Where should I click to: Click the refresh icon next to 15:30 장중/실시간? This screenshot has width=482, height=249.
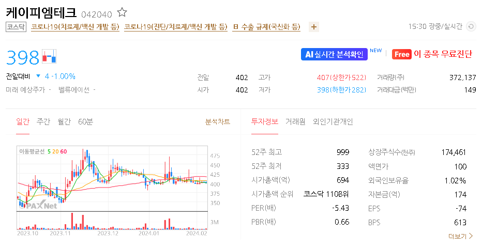click(471, 27)
